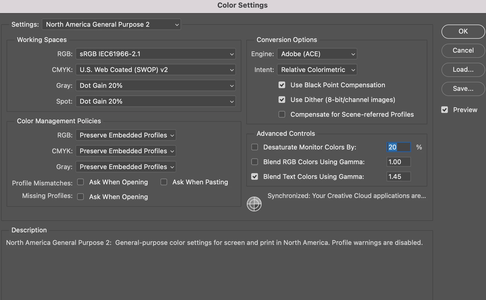Open Gray working space Dot Gain dropdown

pos(156,86)
